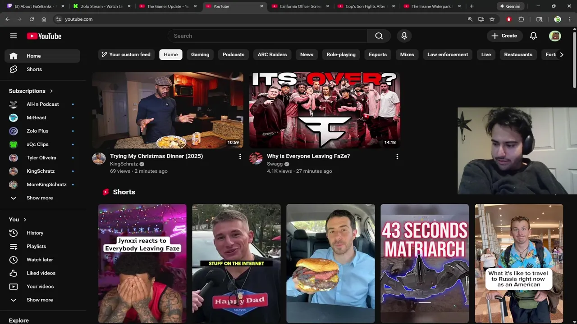Show more subscriptions

click(x=42, y=198)
